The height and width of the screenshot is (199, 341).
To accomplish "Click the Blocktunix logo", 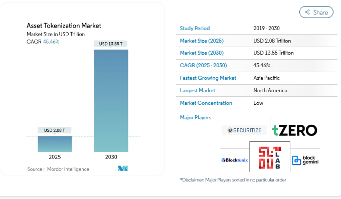I will tap(235, 160).
